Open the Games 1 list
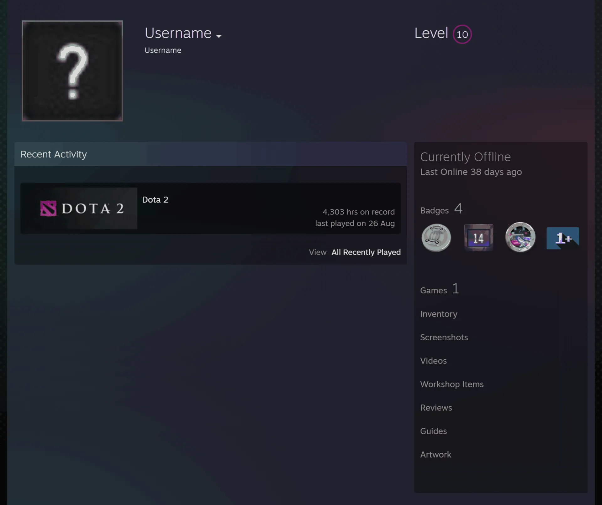 pos(440,289)
